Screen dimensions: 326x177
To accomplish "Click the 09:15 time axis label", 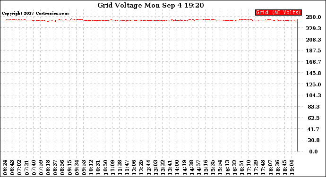I will pyautogui.click(x=69, y=168).
